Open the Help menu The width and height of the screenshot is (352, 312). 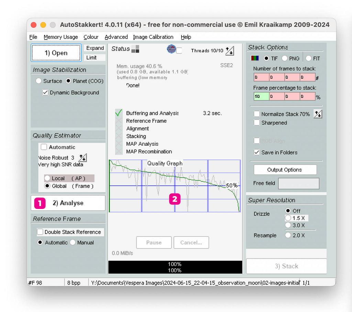tap(186, 37)
